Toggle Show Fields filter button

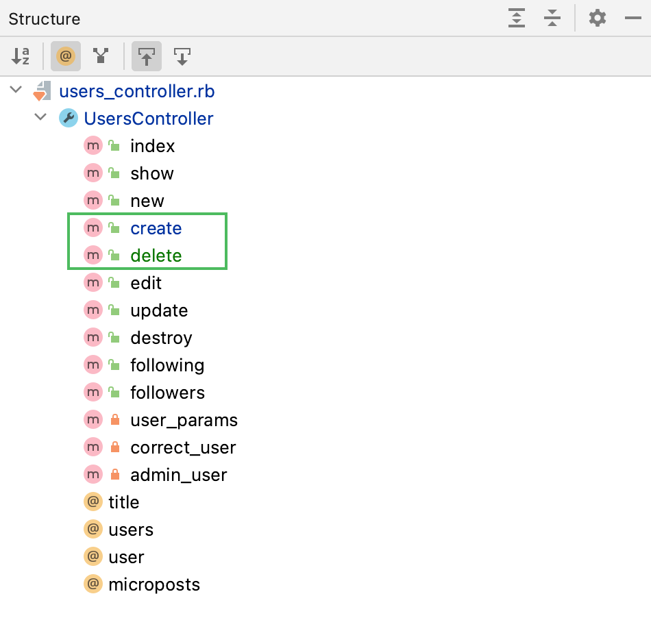[x=65, y=56]
